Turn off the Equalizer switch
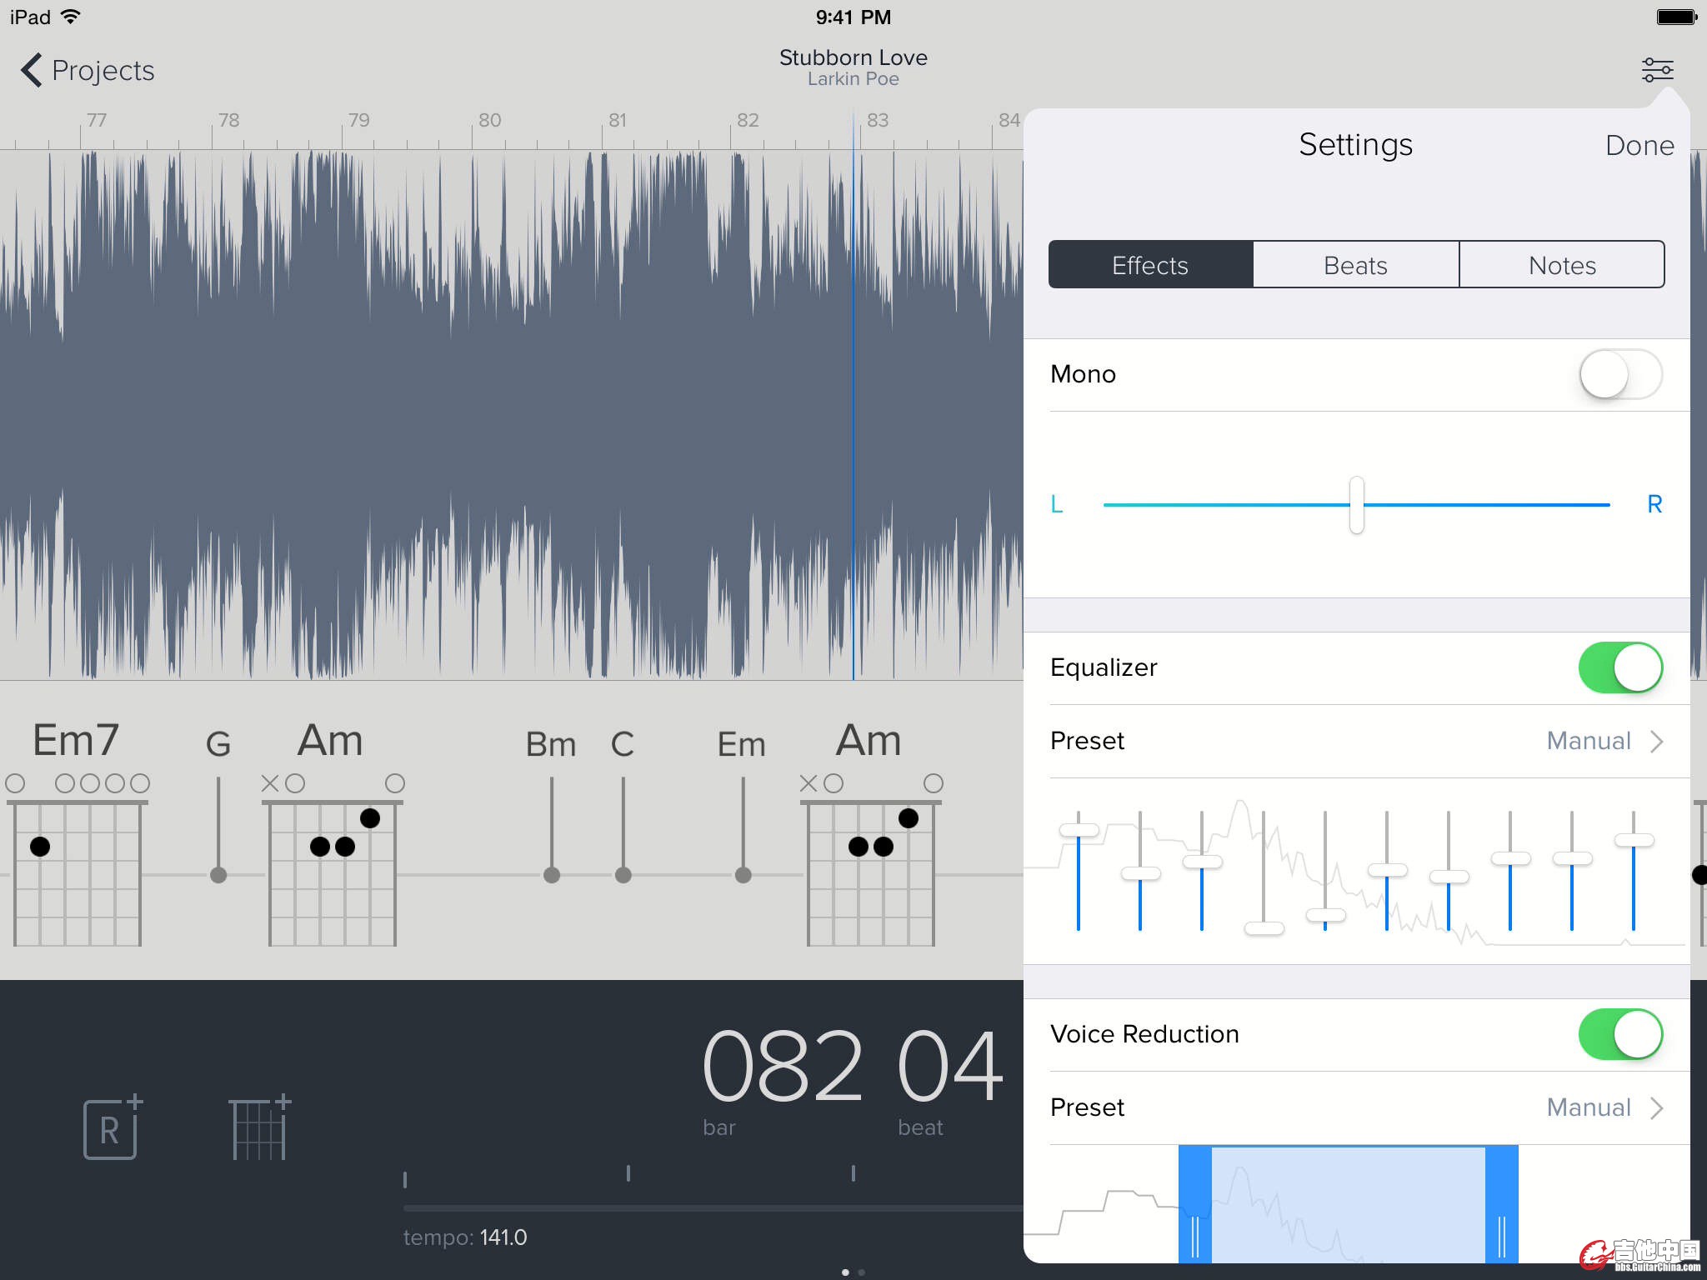Screen dimensions: 1707x1280 click(x=1619, y=667)
